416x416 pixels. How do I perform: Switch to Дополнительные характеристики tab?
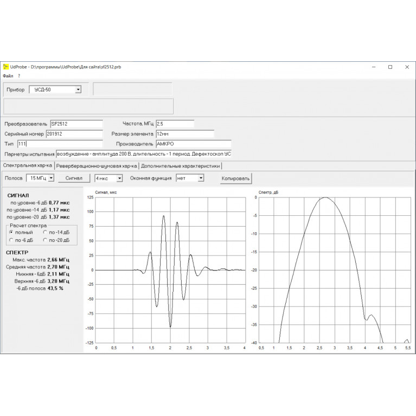[181, 166]
